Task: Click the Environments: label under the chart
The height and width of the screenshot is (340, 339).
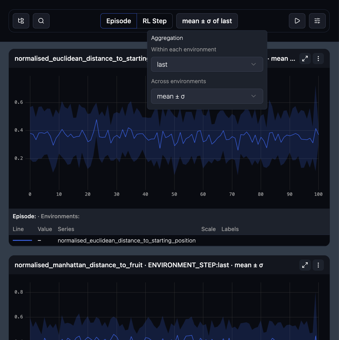Action: pyautogui.click(x=60, y=216)
